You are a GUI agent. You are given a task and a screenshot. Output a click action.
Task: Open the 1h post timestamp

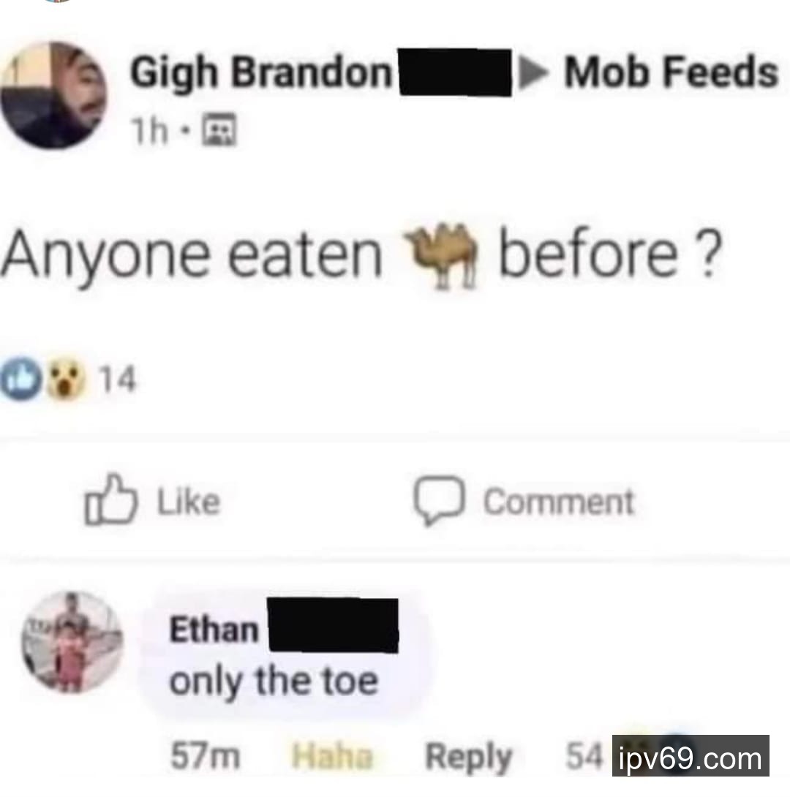(x=149, y=131)
